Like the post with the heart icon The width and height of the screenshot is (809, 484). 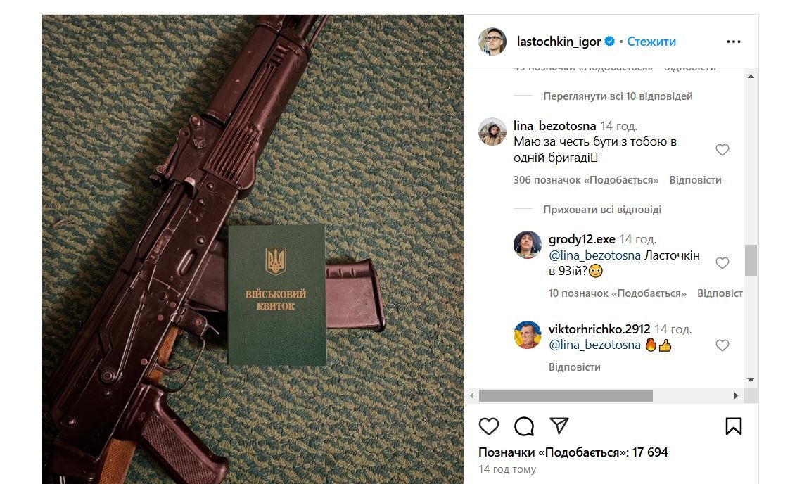coord(489,426)
